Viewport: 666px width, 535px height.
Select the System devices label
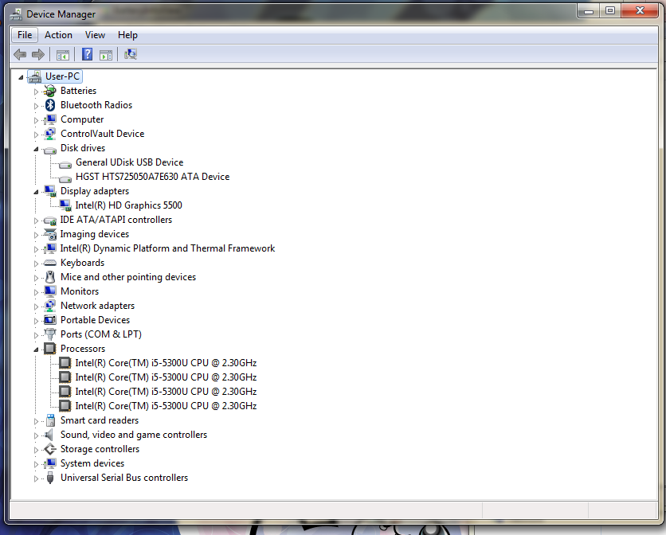tap(92, 463)
